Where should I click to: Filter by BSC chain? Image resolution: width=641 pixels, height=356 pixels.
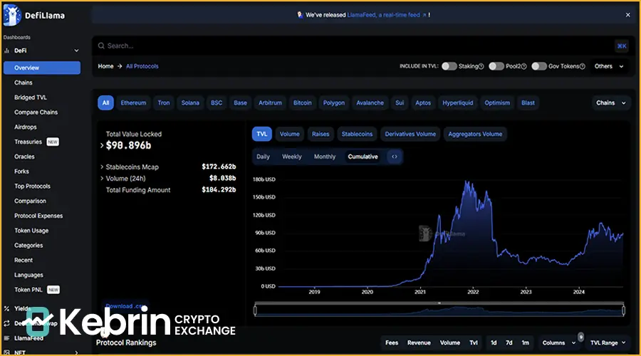tap(217, 103)
